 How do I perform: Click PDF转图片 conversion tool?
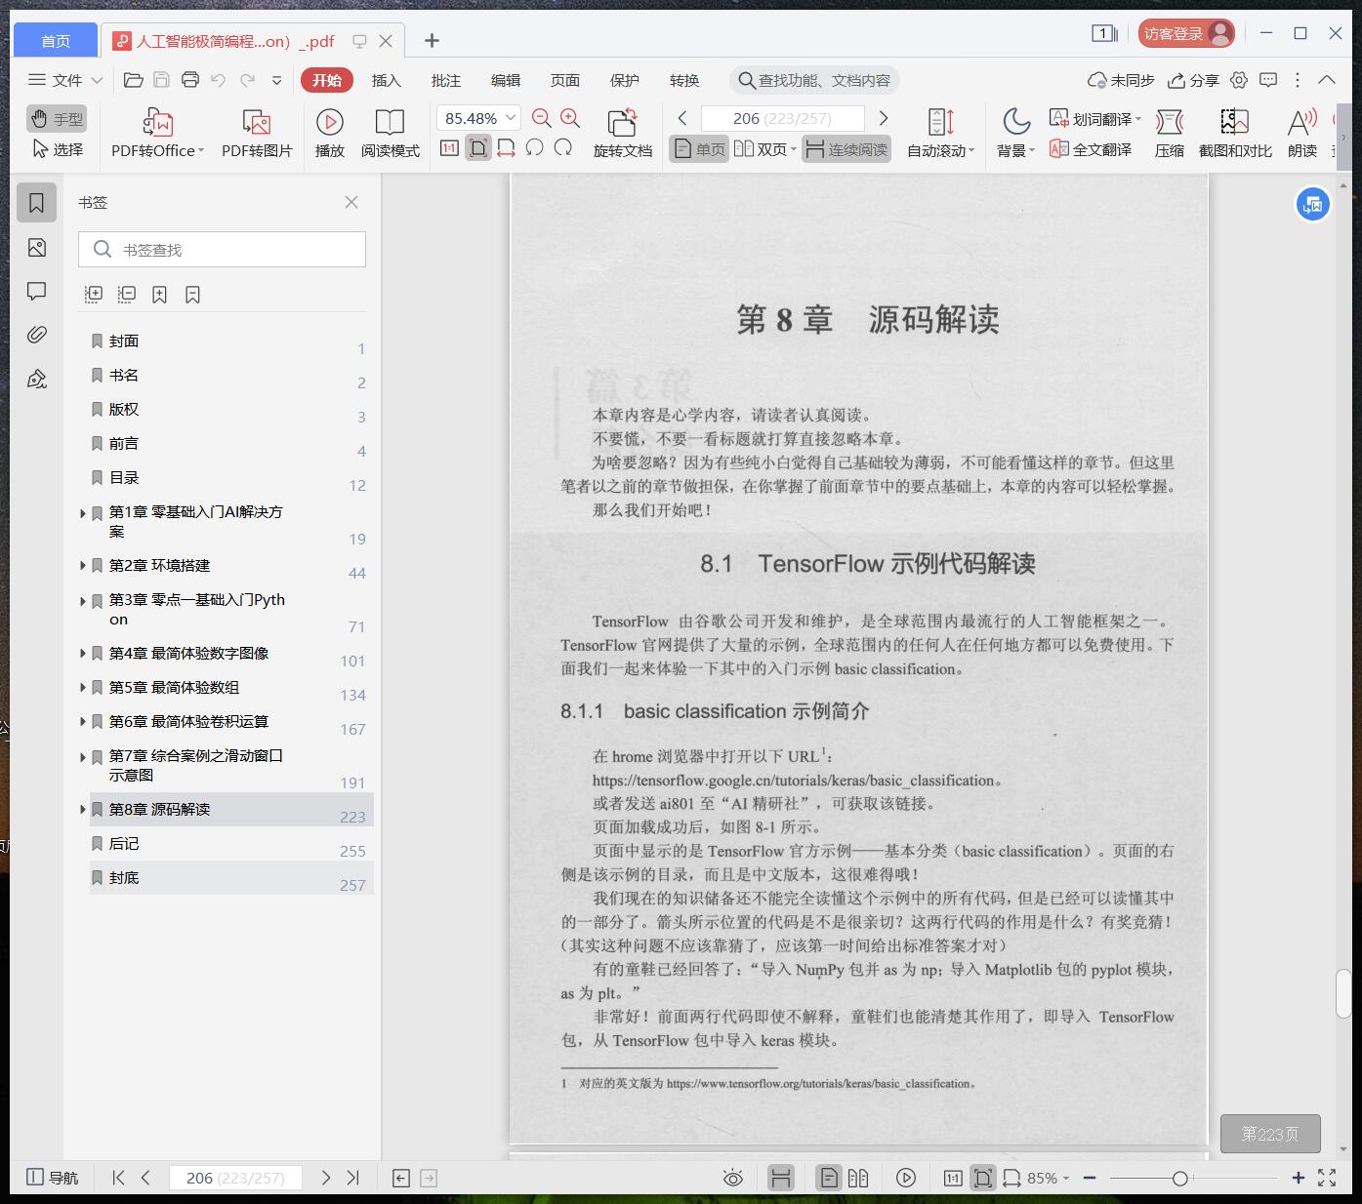point(257,133)
